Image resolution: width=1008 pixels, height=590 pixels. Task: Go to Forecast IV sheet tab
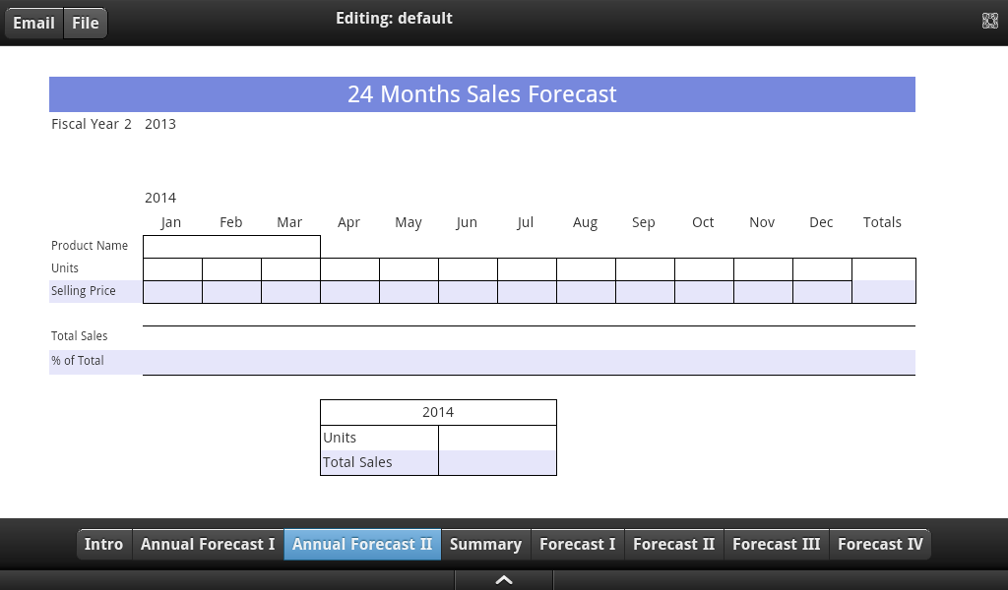[x=880, y=545]
